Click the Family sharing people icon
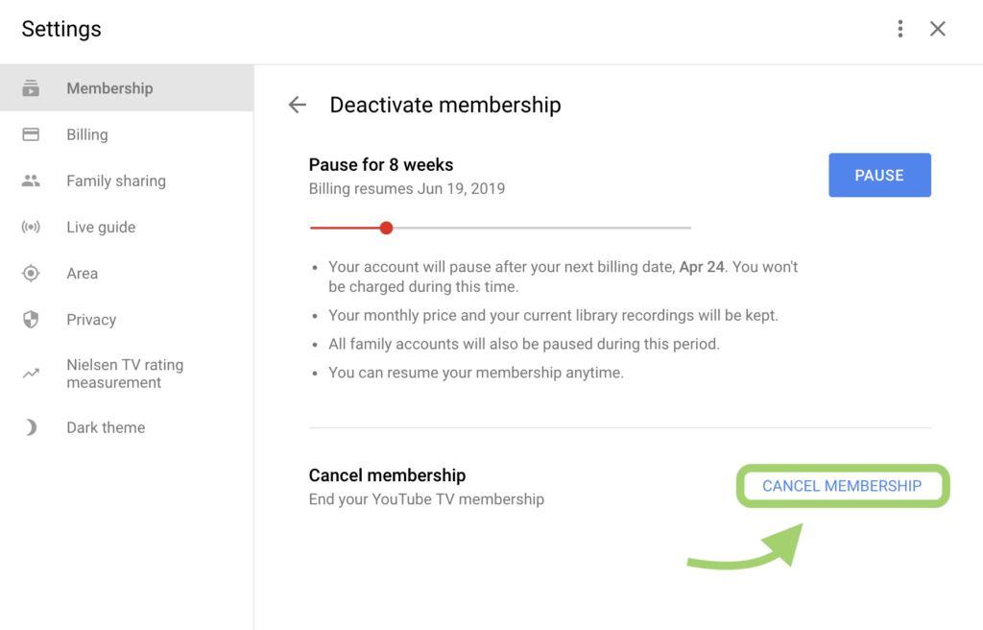This screenshot has width=983, height=630. point(31,181)
